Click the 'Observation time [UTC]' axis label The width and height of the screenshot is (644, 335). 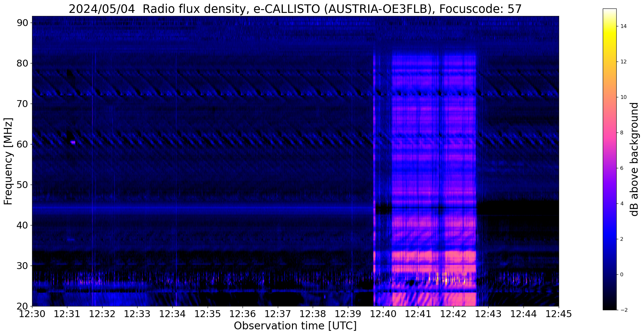tap(295, 326)
